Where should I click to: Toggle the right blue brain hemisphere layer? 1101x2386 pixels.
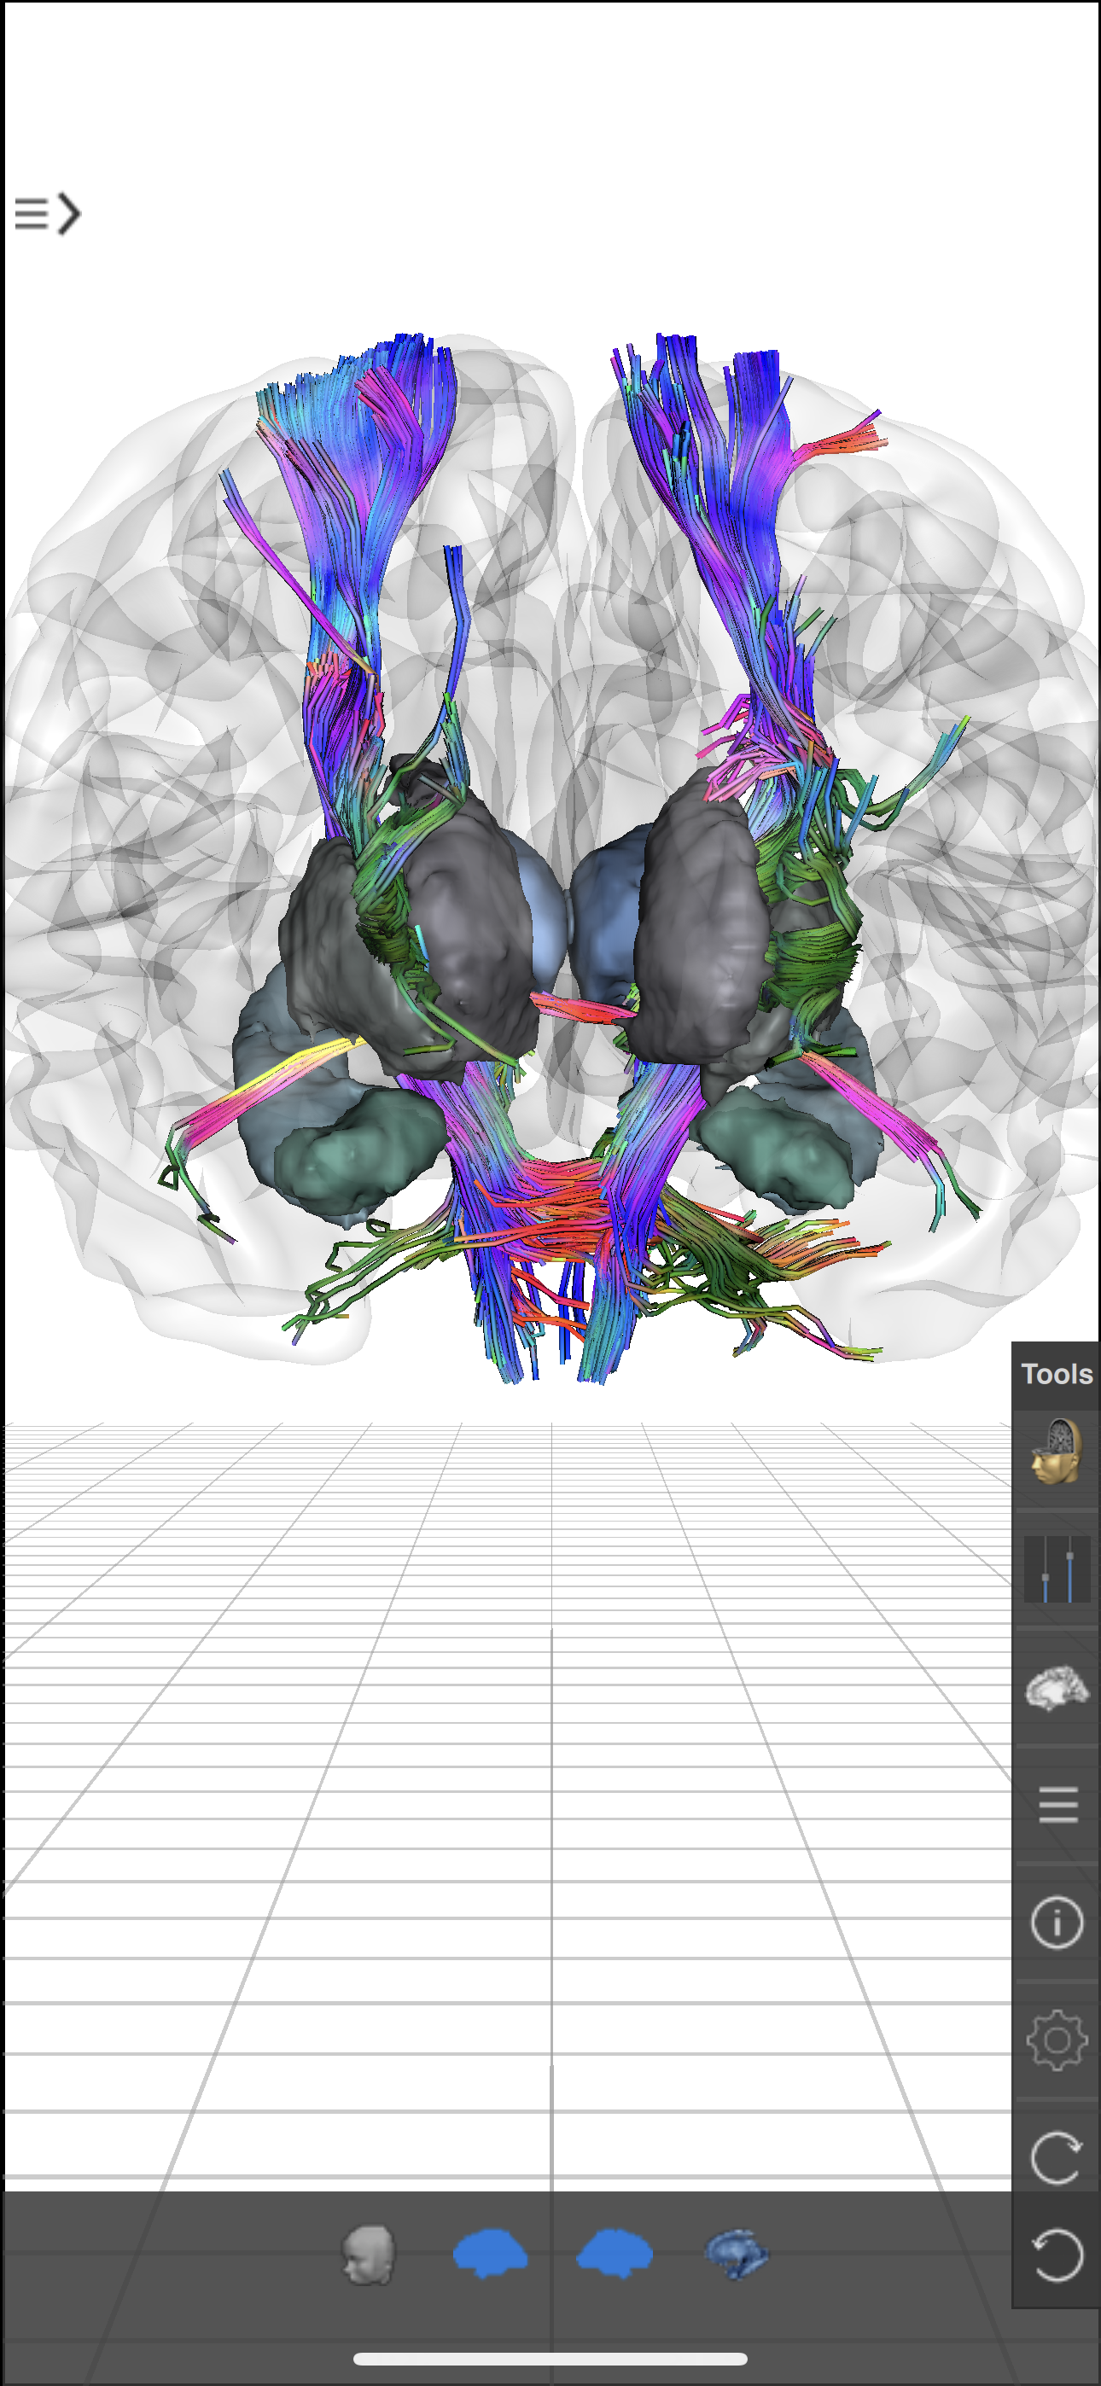(x=614, y=2254)
